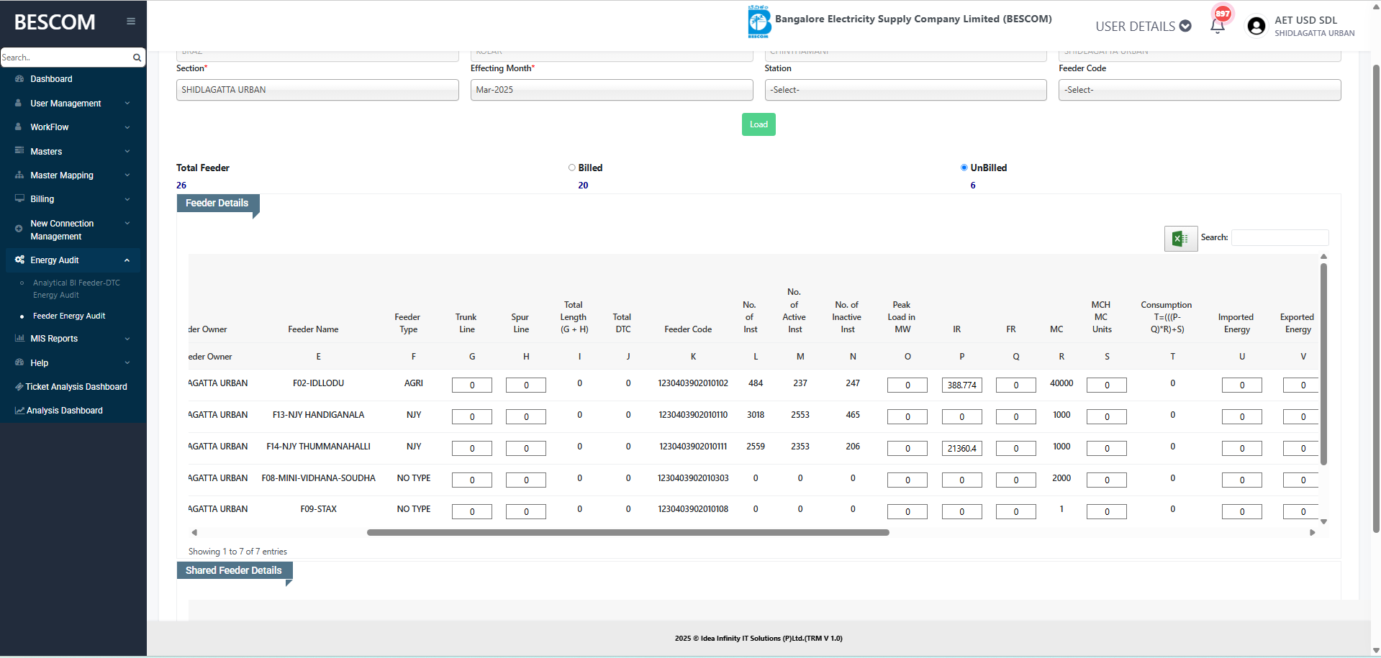Click the User Management icon

(19, 104)
